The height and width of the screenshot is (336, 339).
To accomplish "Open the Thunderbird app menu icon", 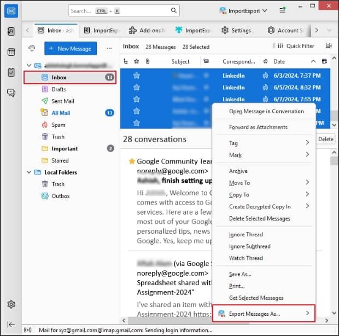I will [283, 10].
